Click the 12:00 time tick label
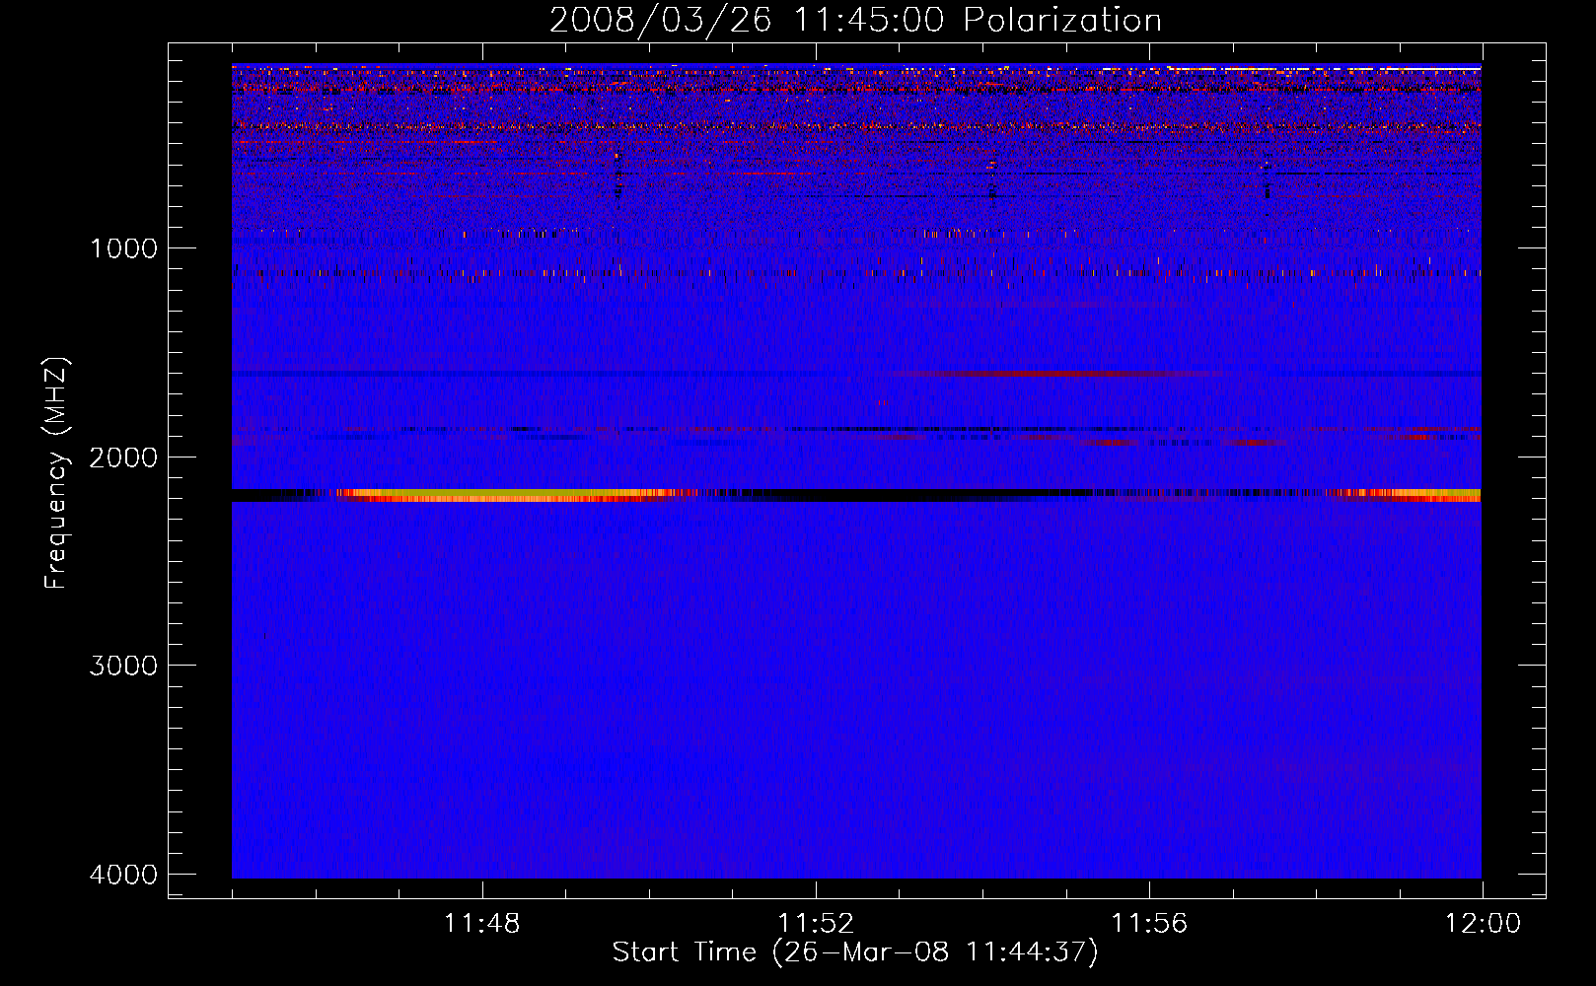Viewport: 1596px width, 986px height. pos(1483,924)
